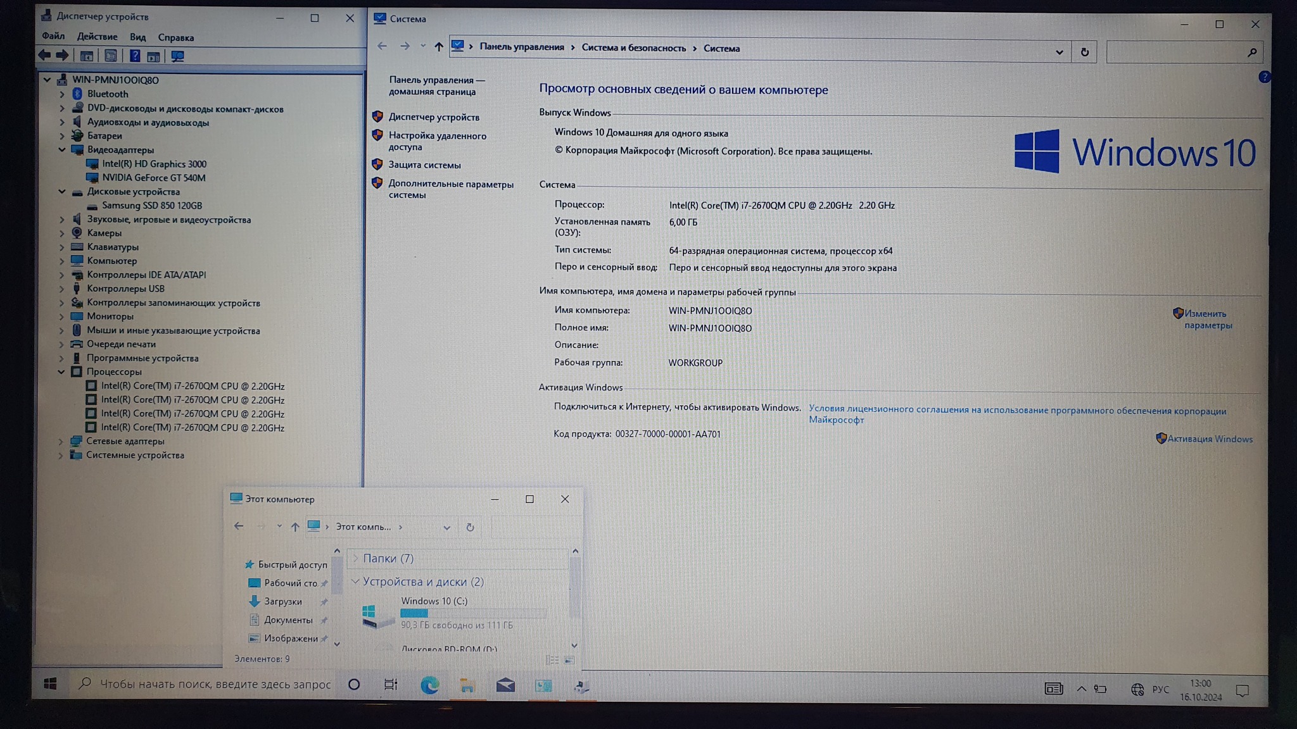Click the Show/Hide console tree icon

87,56
